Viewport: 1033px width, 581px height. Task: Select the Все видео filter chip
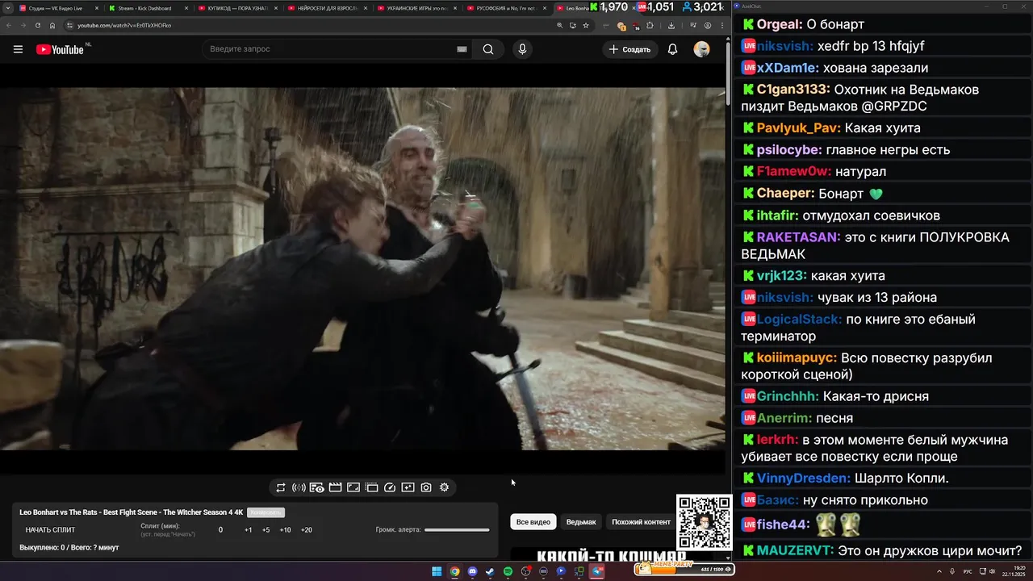[x=533, y=522]
